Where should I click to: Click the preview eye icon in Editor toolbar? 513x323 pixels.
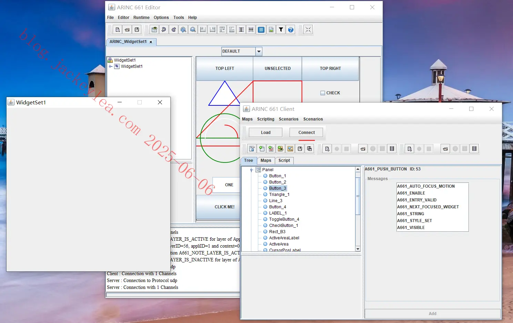coord(154,30)
